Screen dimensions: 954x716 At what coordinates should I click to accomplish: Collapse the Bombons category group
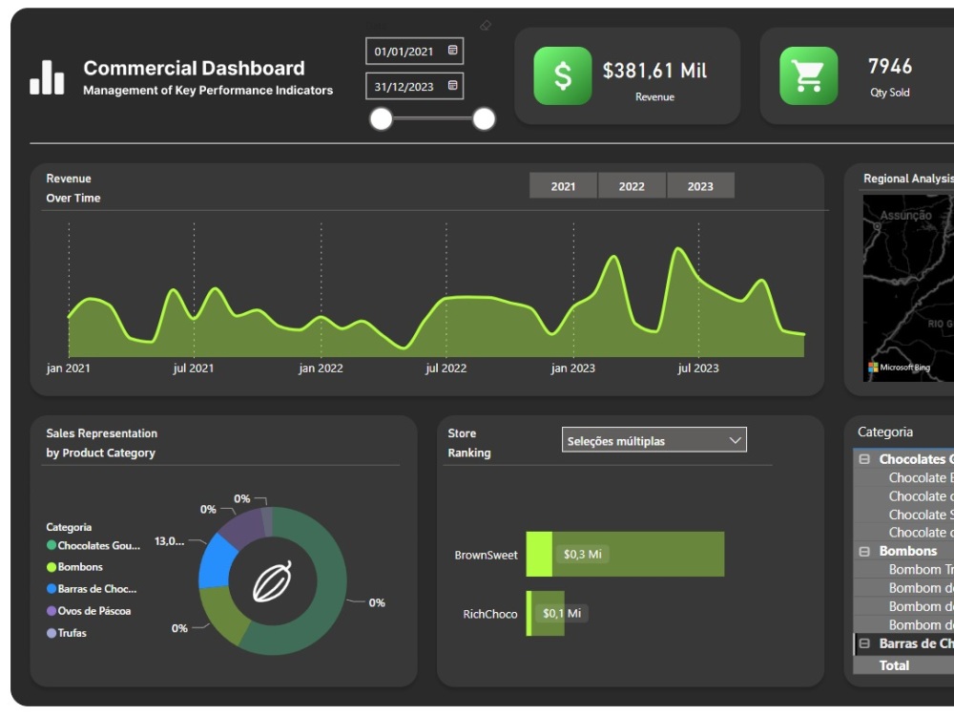(x=863, y=551)
